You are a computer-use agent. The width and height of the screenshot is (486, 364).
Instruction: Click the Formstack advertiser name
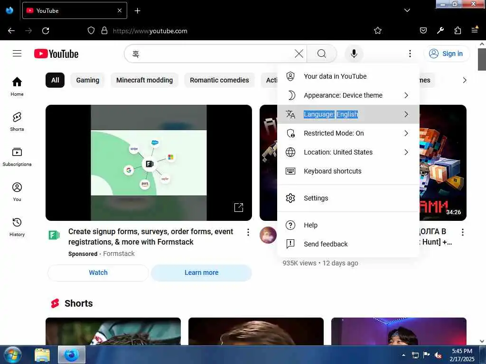click(x=119, y=254)
